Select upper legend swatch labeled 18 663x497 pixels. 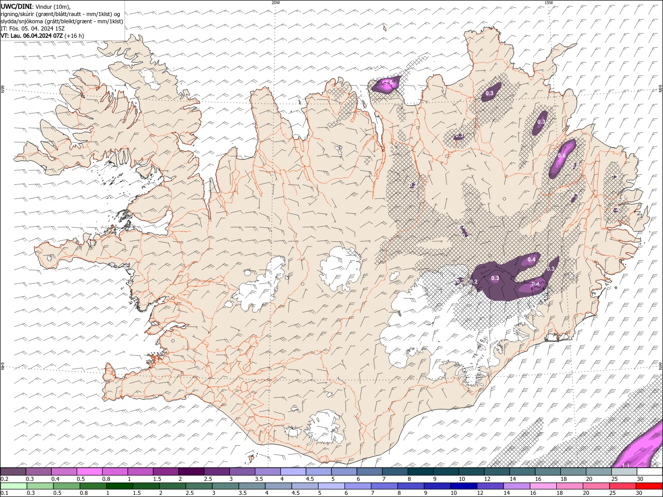tap(573, 472)
